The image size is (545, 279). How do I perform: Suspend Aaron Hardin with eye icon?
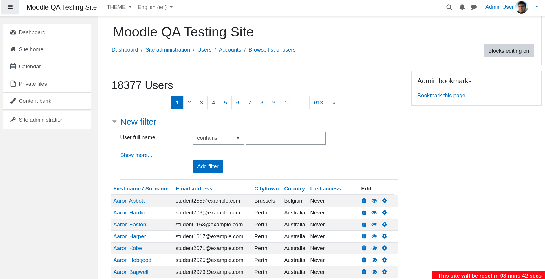tap(374, 212)
